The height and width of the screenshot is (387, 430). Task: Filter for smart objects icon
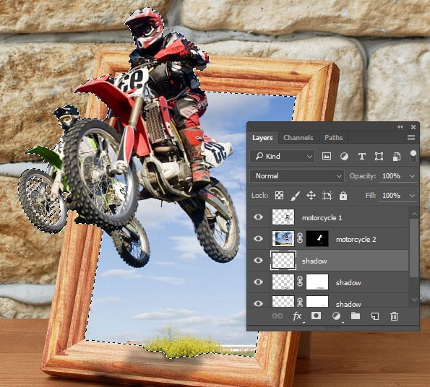pos(397,157)
